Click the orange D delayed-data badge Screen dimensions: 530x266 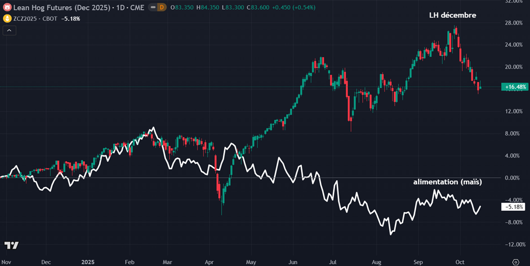point(161,8)
